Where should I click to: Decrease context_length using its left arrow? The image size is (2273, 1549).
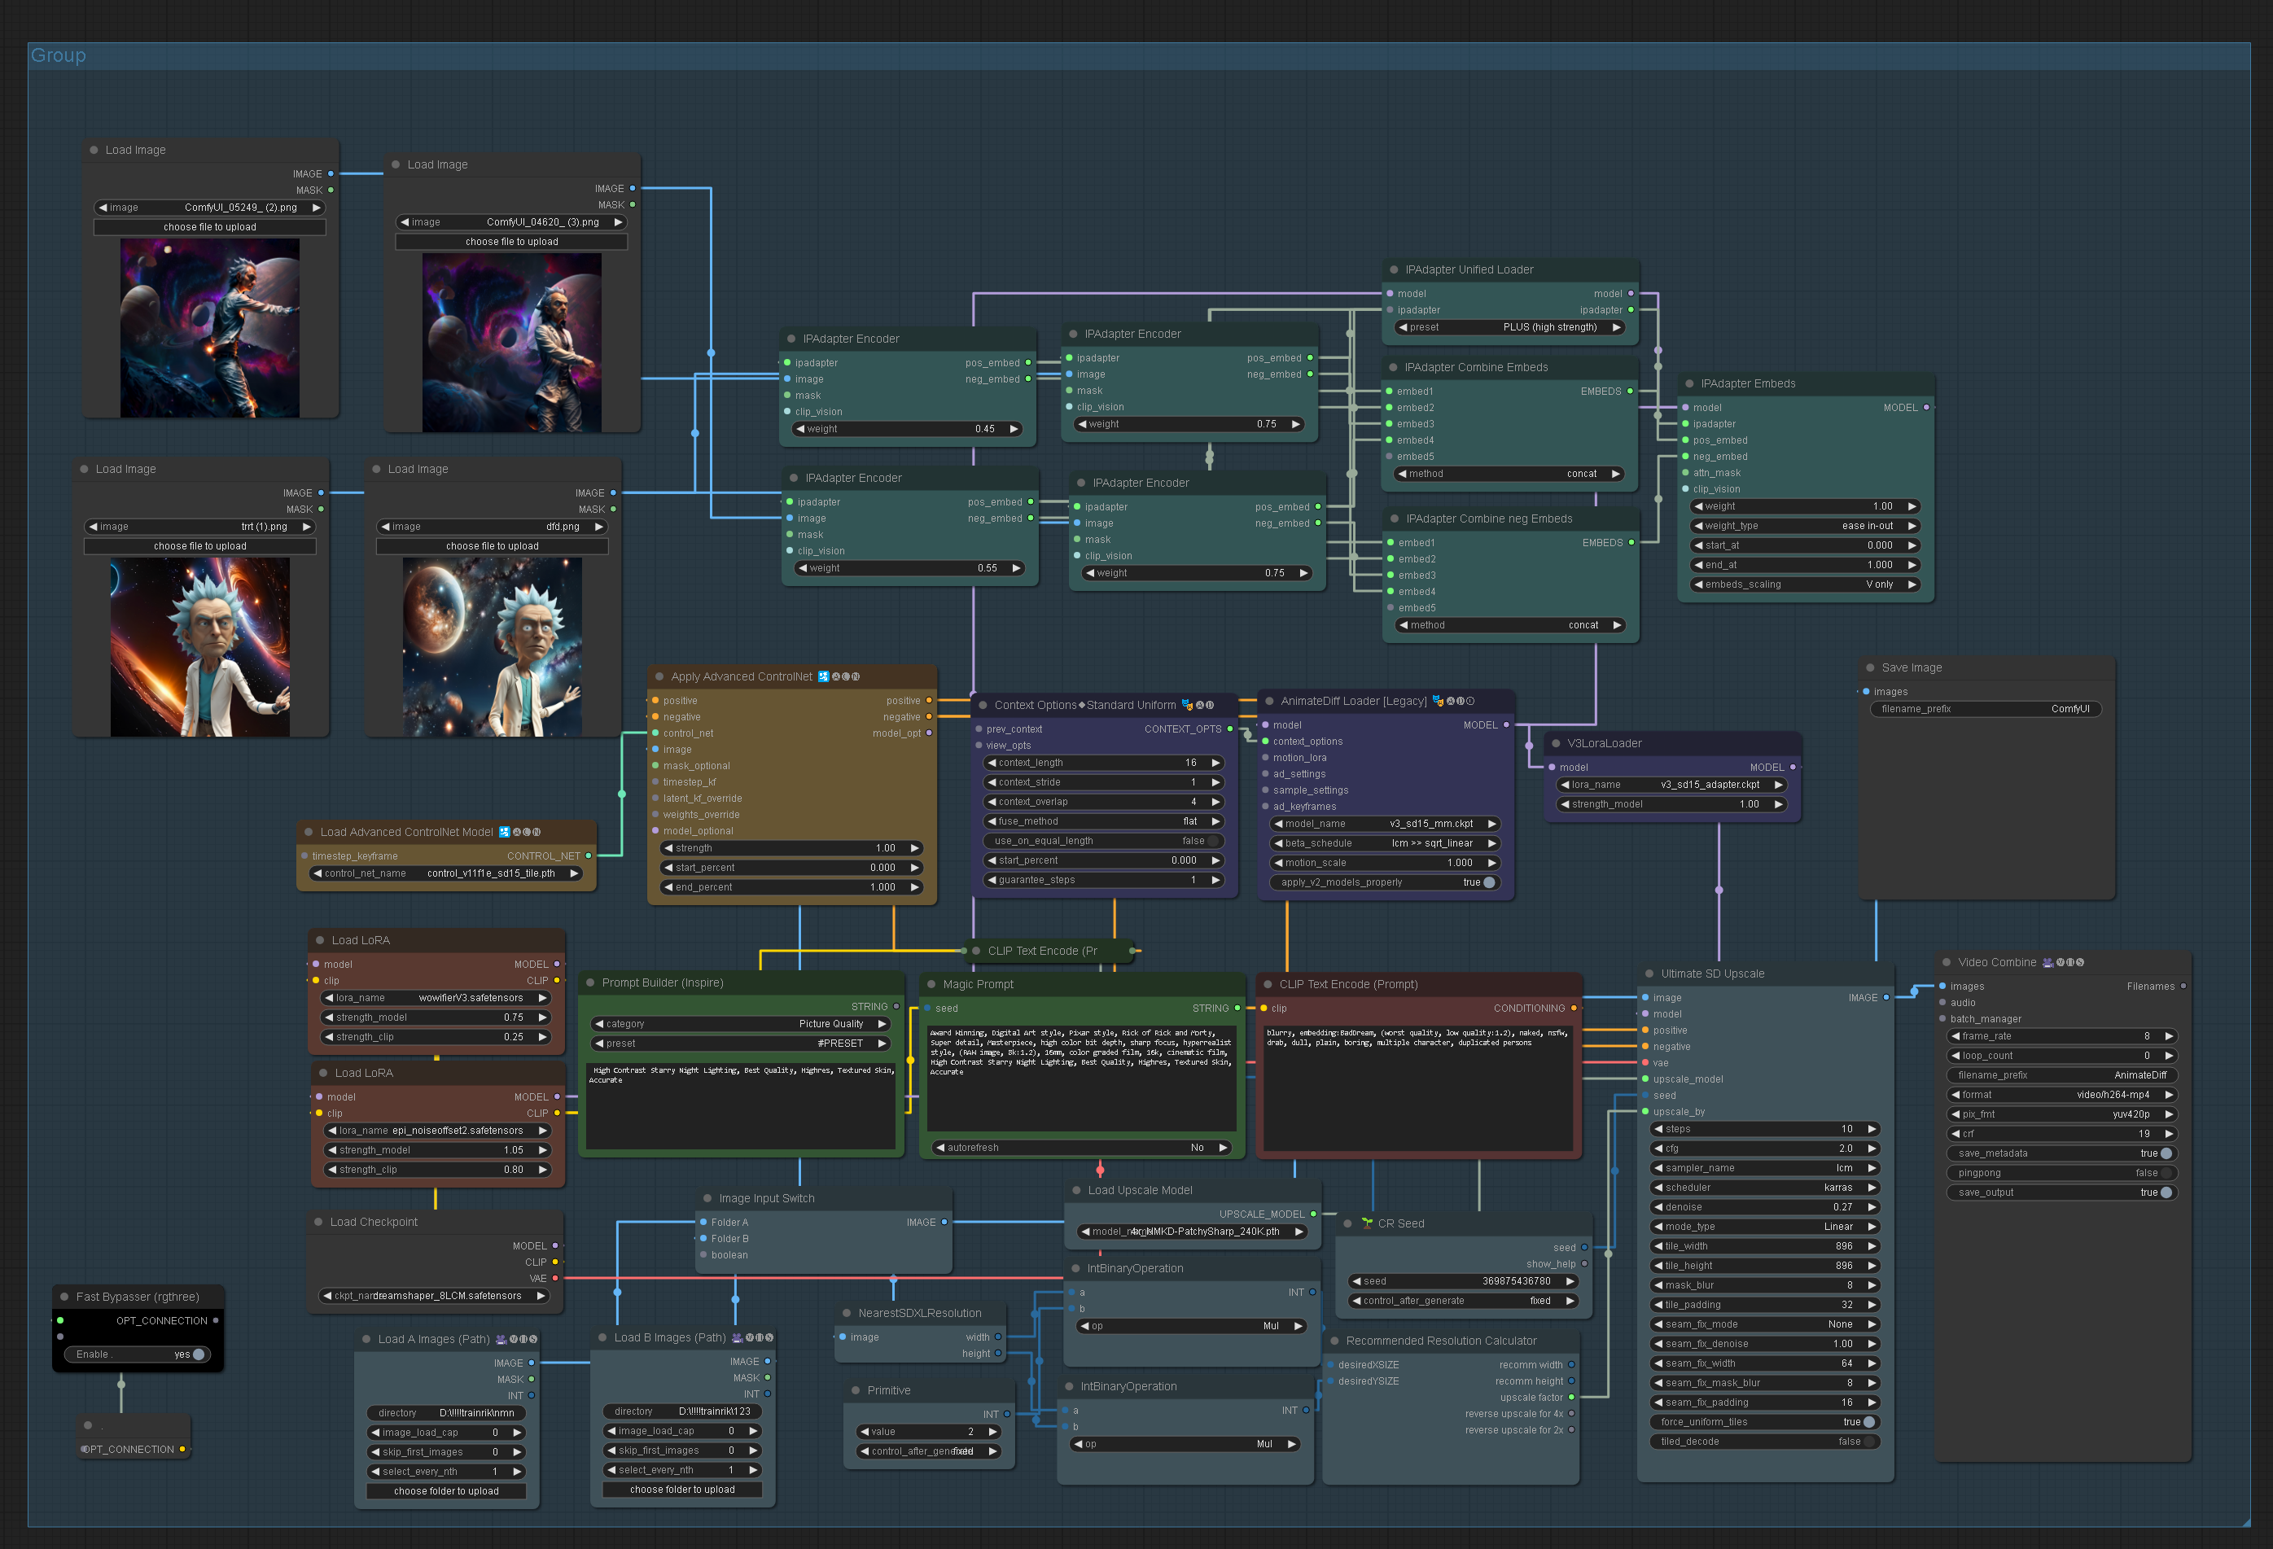point(992,763)
